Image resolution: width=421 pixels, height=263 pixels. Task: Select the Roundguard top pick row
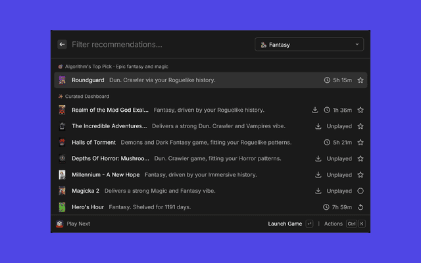(210, 80)
